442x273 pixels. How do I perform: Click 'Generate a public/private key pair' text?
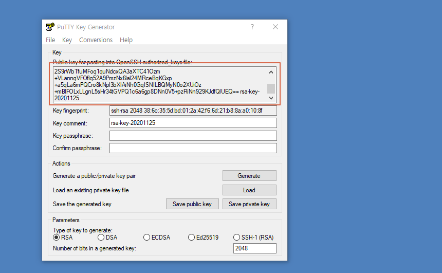[94, 176]
